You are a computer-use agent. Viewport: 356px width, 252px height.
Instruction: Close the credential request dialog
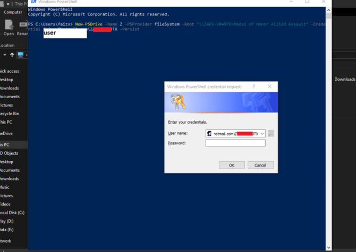[x=269, y=86]
